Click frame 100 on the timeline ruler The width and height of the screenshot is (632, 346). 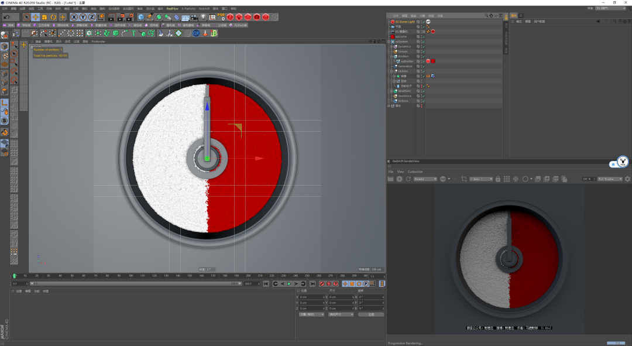[x=132, y=276]
